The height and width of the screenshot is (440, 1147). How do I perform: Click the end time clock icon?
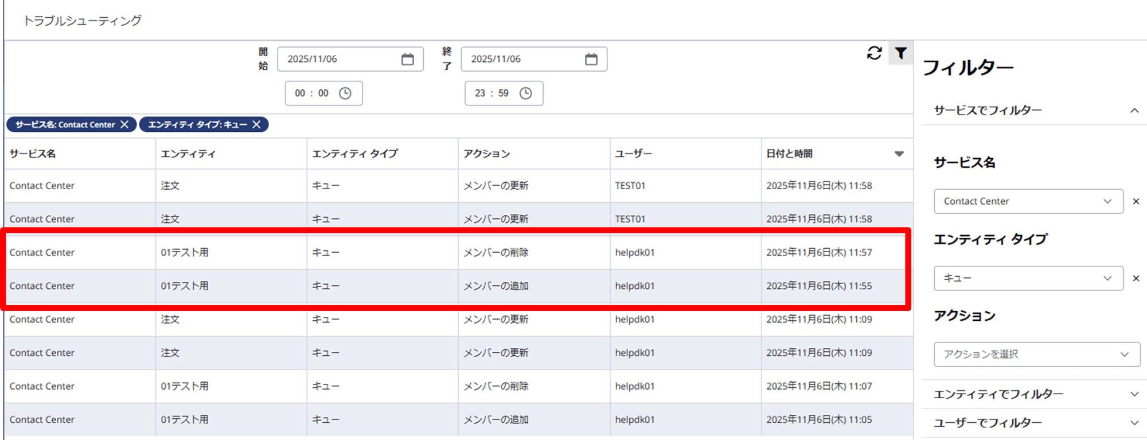click(x=525, y=93)
